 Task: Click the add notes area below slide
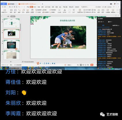28,62
